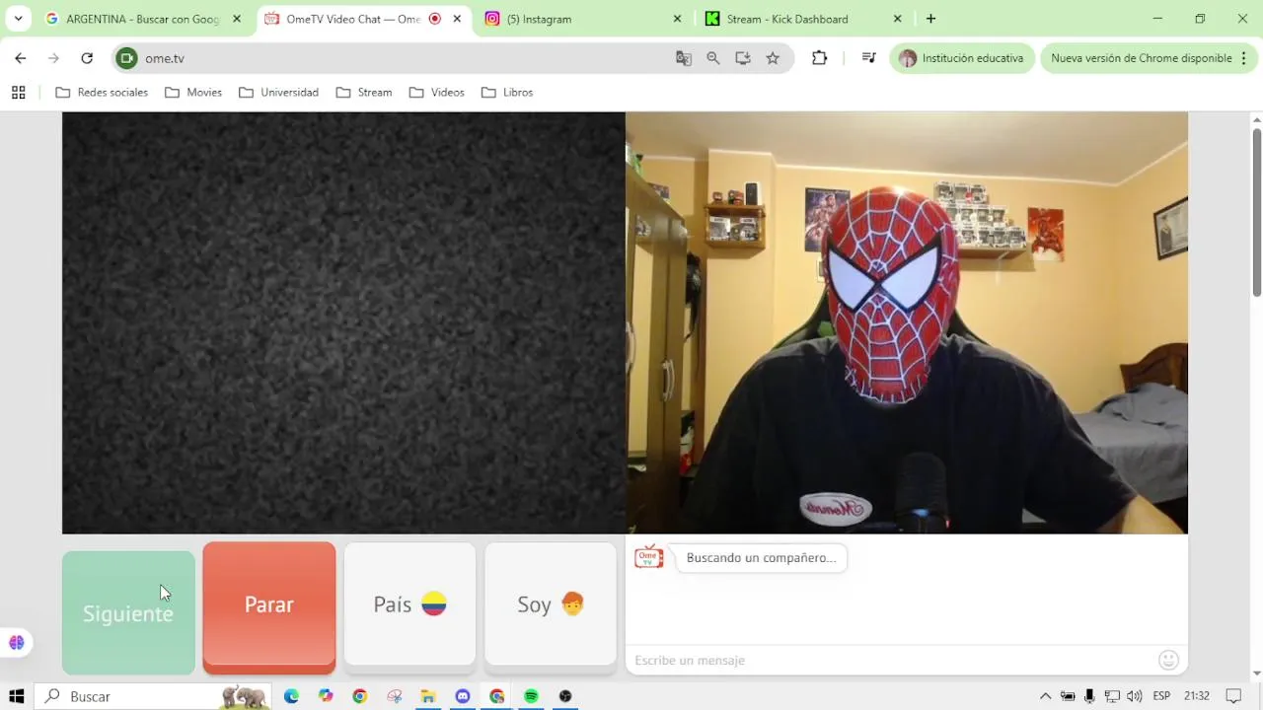Open Discord from taskbar
Image resolution: width=1263 pixels, height=710 pixels.
[463, 696]
